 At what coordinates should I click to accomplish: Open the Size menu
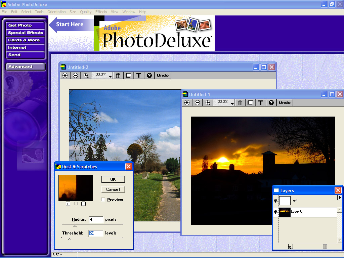[73, 12]
